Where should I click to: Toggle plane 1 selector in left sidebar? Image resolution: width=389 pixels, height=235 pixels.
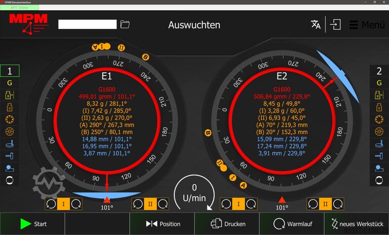[10, 71]
